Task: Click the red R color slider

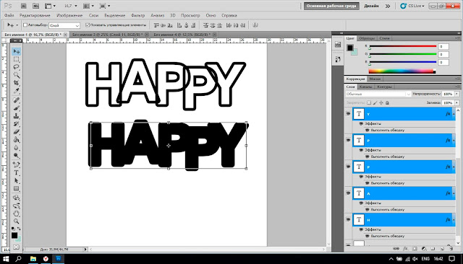Action: pyautogui.click(x=402, y=46)
